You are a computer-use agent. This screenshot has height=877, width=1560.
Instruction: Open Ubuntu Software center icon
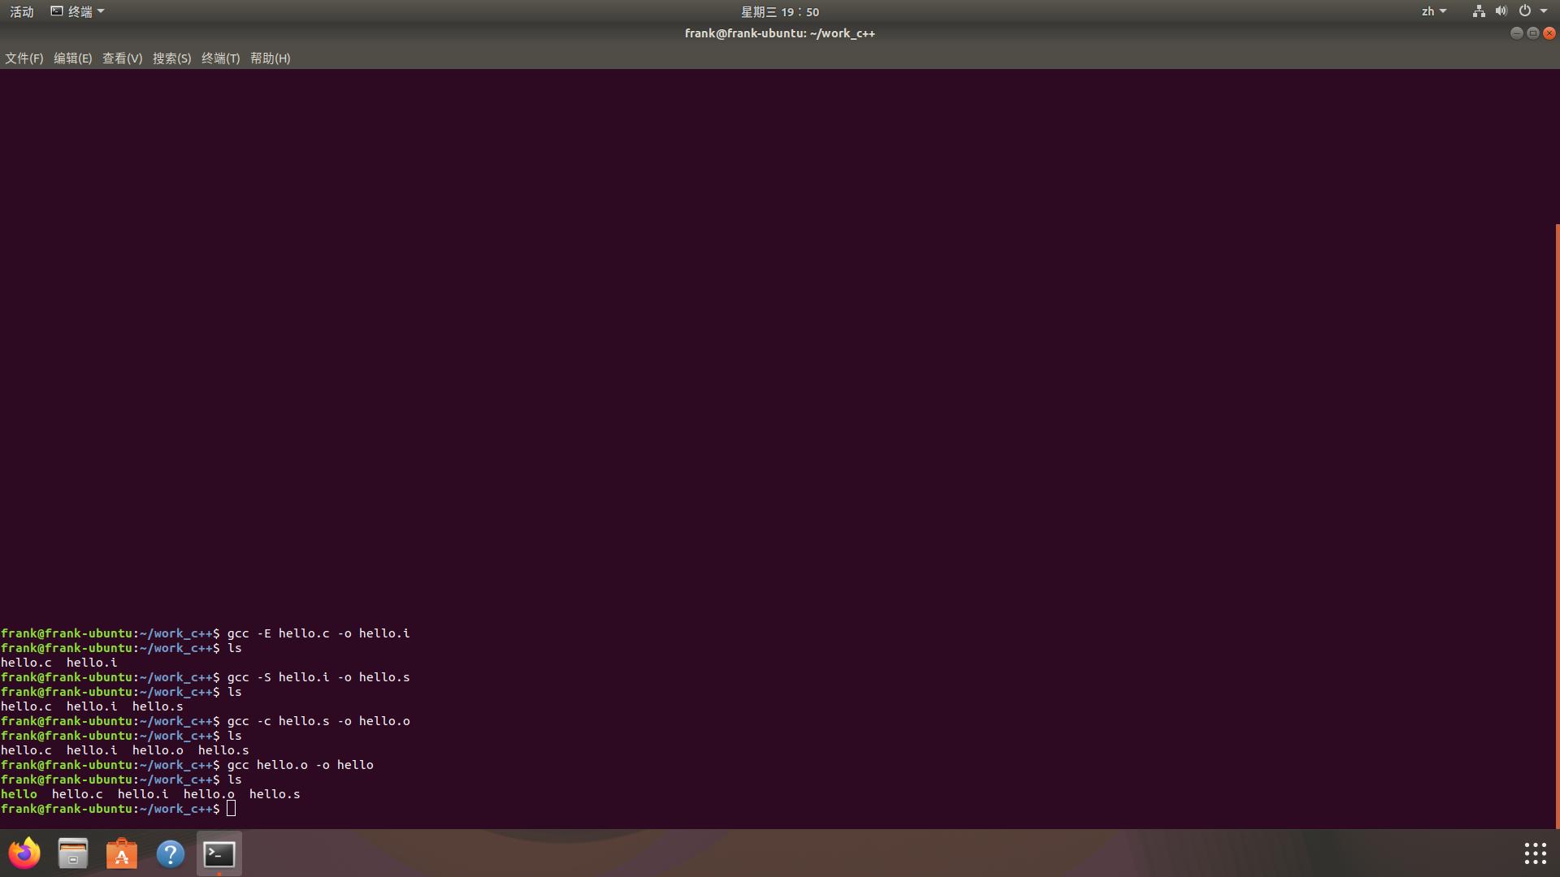click(122, 853)
